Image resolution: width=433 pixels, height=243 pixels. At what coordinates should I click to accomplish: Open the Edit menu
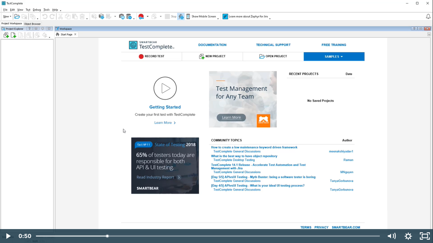point(12,10)
